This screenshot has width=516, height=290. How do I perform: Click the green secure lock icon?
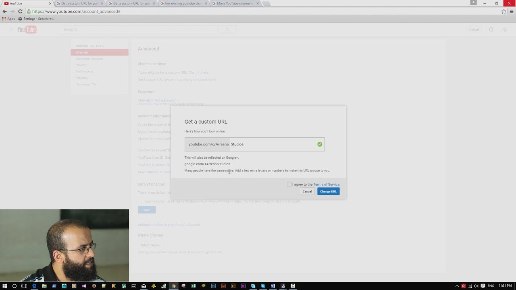29,11
